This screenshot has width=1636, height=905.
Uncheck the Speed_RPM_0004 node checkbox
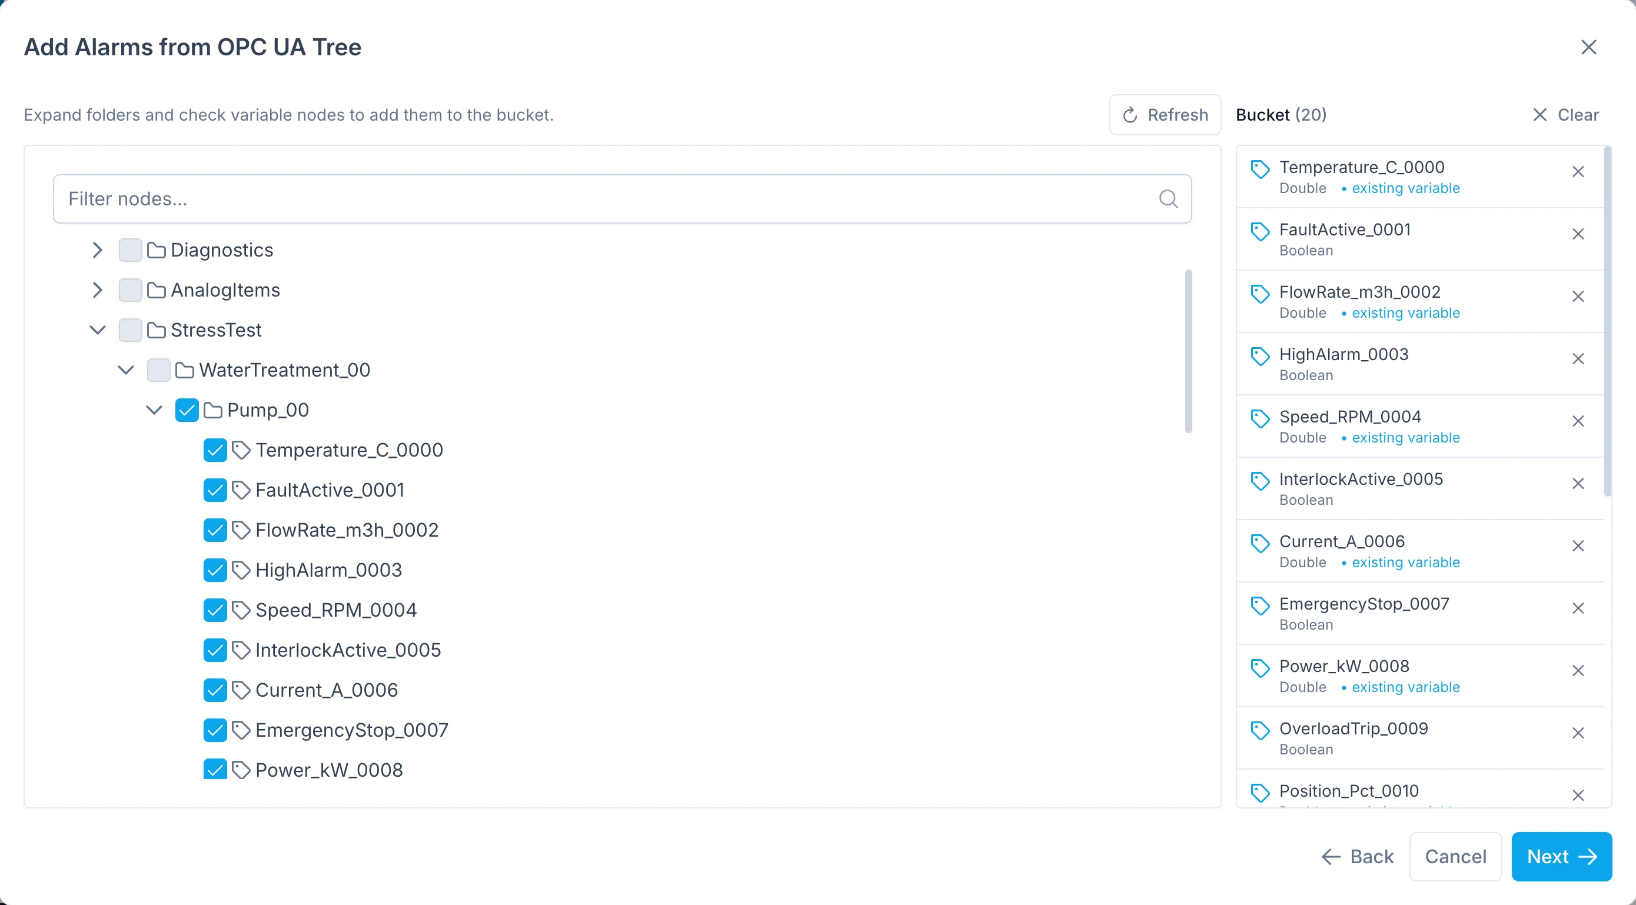pos(215,610)
